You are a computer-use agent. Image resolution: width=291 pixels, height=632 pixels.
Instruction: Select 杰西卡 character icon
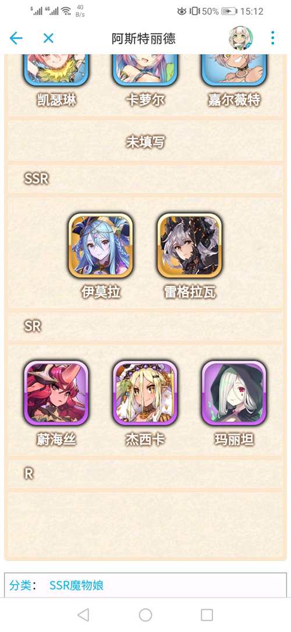145,393
